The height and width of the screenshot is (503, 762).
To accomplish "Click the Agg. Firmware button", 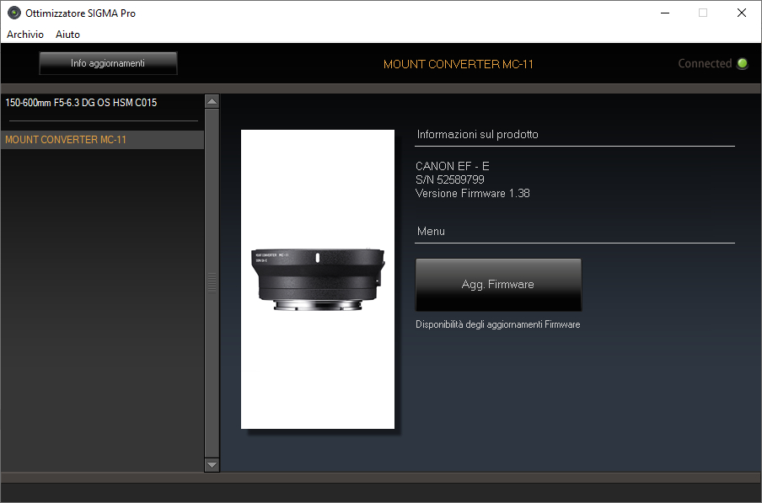I will coord(498,285).
